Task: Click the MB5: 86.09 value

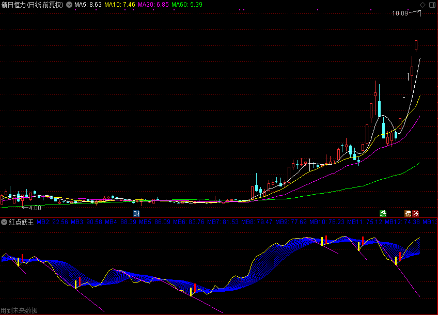Action: pyautogui.click(x=155, y=222)
